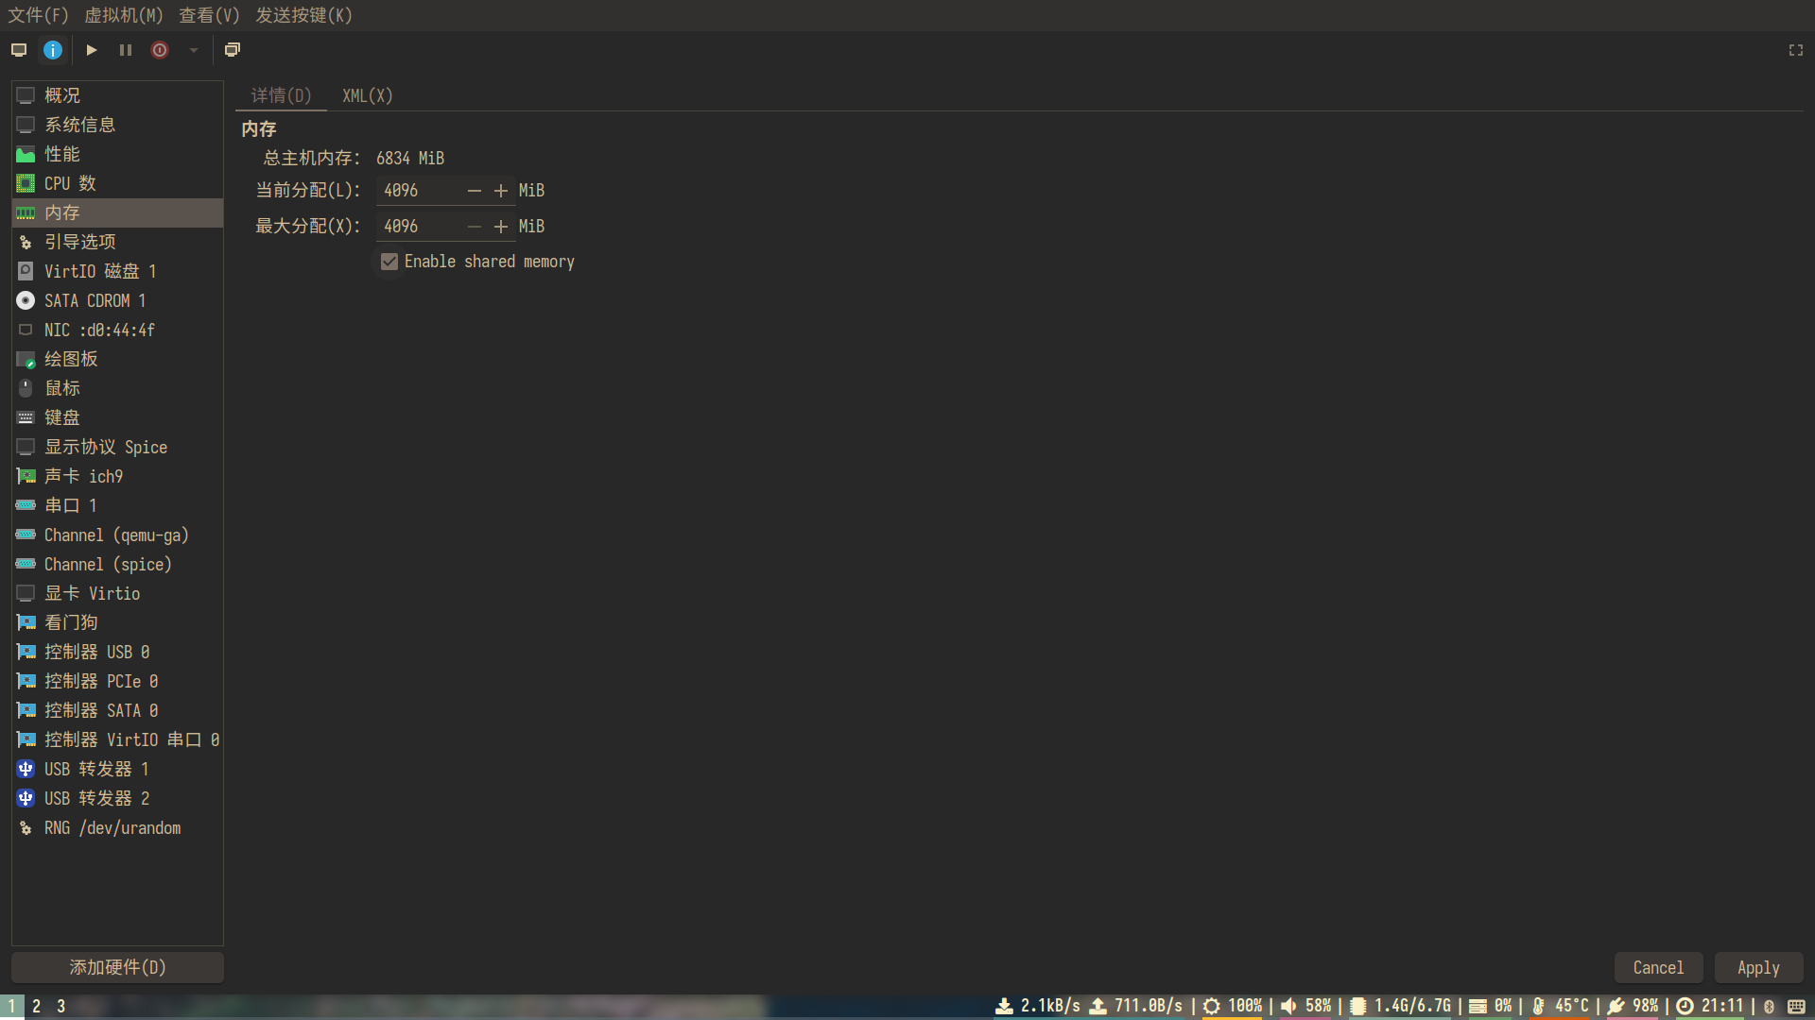
Task: Click the virtual hardware details info icon
Action: pos(53,50)
